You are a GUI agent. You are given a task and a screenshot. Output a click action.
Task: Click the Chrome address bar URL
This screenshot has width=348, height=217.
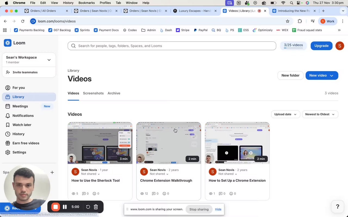click(x=57, y=21)
